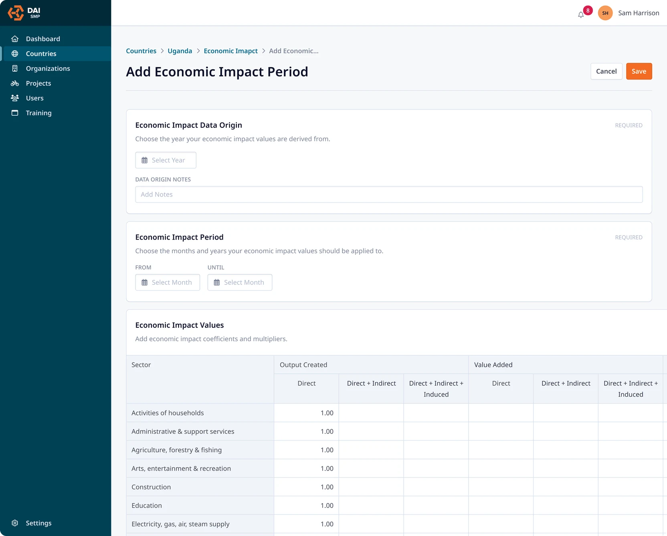Edit Electricity, gas, air, steam supply Direct value
This screenshot has height=536, width=667.
pyautogui.click(x=306, y=524)
